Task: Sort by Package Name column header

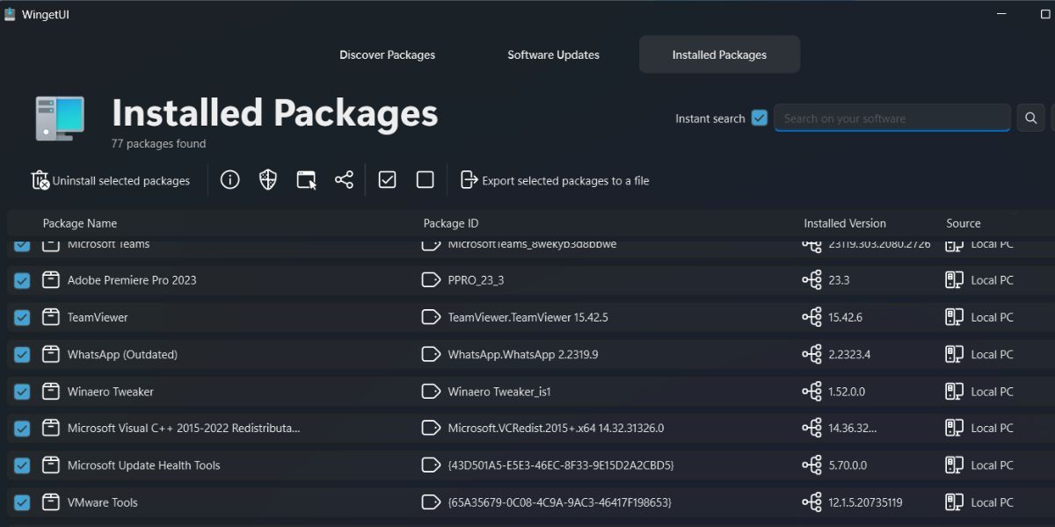Action: pyautogui.click(x=80, y=223)
